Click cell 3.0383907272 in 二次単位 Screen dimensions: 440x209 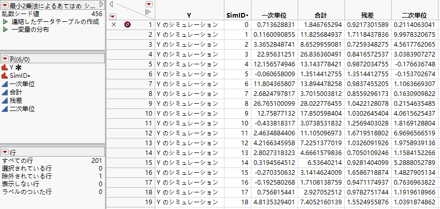point(415,54)
